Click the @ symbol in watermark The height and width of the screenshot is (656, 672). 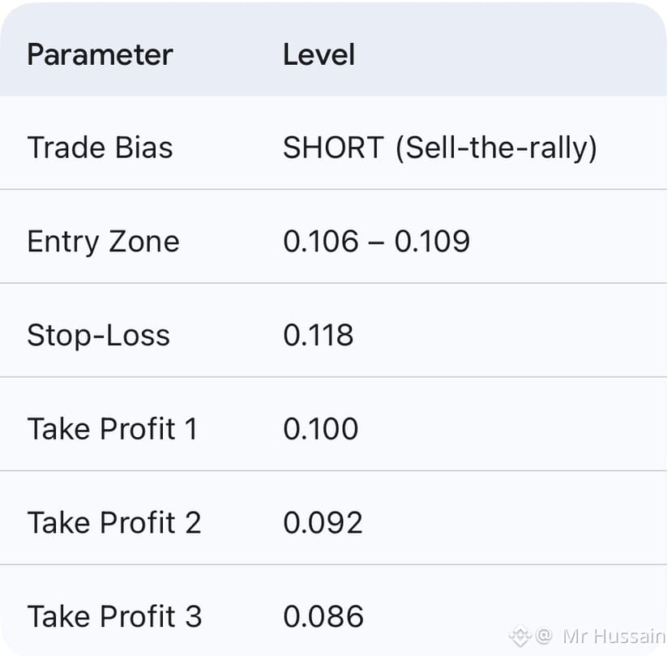pos(544,636)
